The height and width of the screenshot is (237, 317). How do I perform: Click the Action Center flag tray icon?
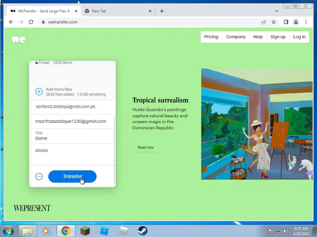(x=271, y=231)
